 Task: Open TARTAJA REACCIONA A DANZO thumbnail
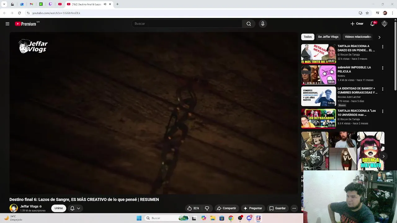pos(319,54)
